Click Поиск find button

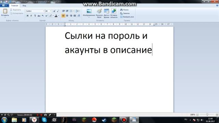point(124,10)
